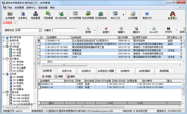This screenshot has width=187, height=114.
Task: Click 合同甲方名称 column header
Action: [x=150, y=38]
